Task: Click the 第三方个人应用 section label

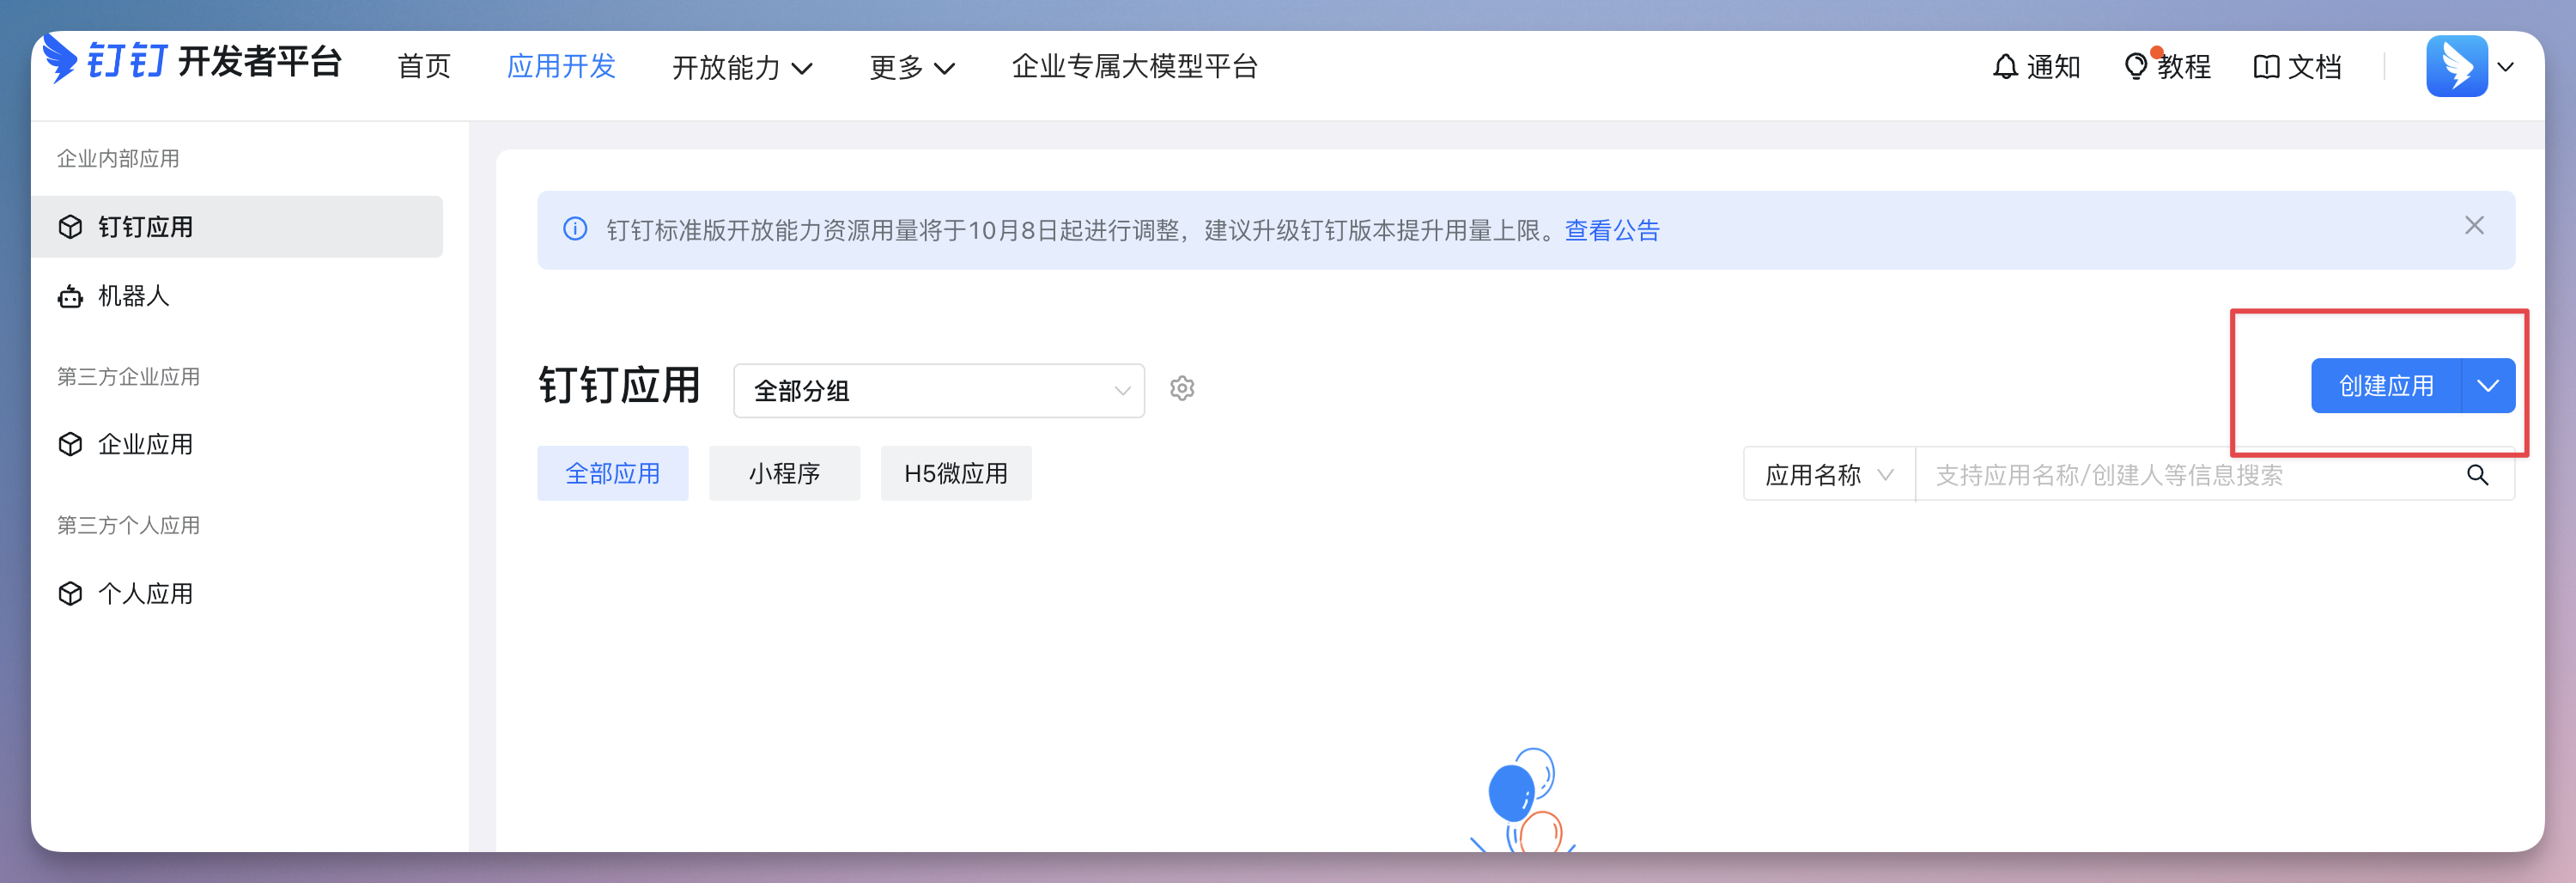Action: [x=128, y=526]
